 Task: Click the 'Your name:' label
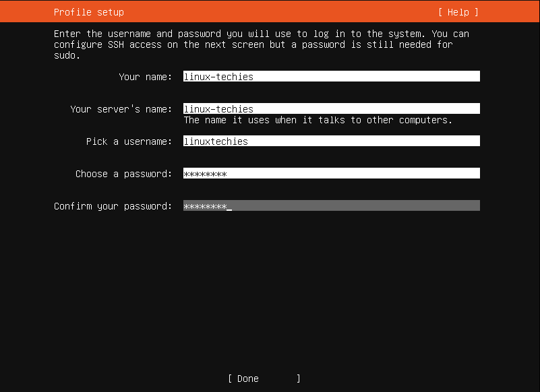(x=146, y=77)
